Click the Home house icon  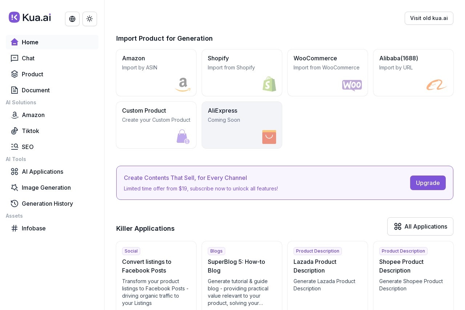(x=15, y=42)
